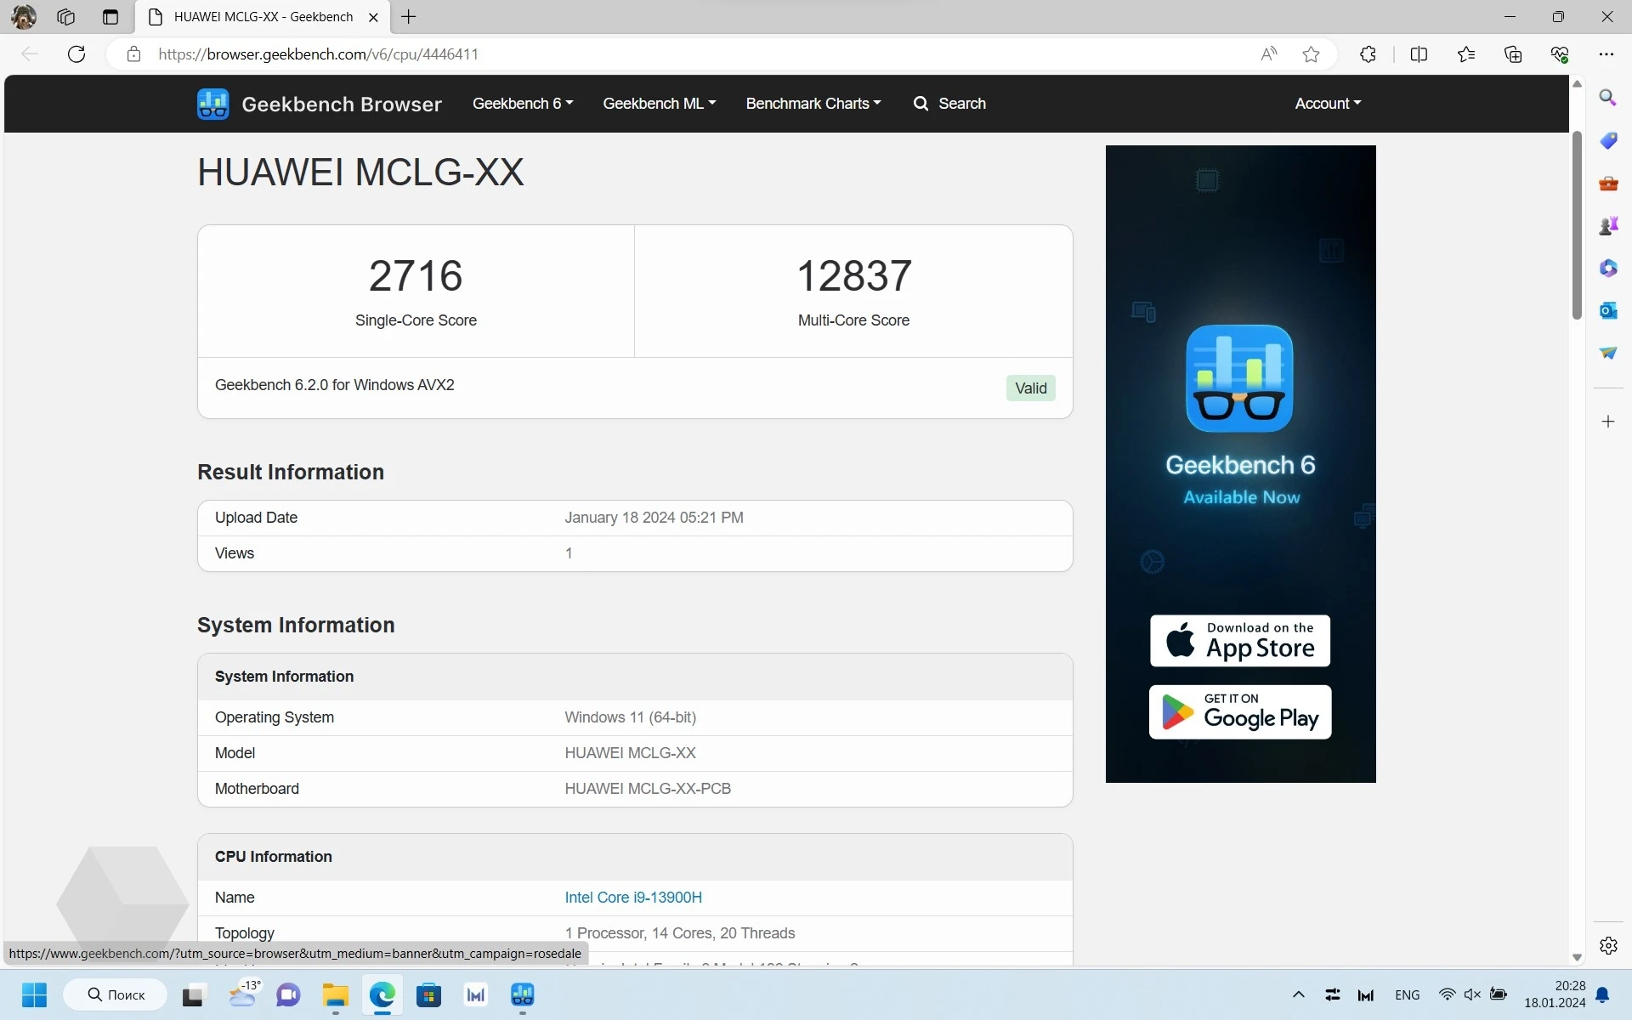The height and width of the screenshot is (1020, 1632).
Task: Open the Benchmark Charts dropdown menu
Action: click(813, 104)
